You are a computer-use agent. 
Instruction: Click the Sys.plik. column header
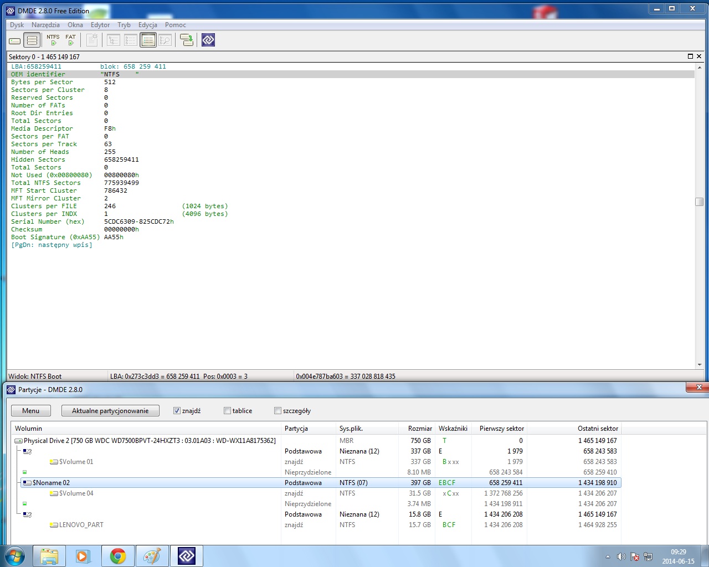pos(367,429)
